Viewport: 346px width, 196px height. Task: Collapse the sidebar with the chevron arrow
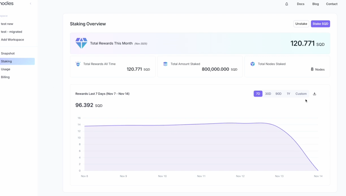pyautogui.click(x=31, y=4)
